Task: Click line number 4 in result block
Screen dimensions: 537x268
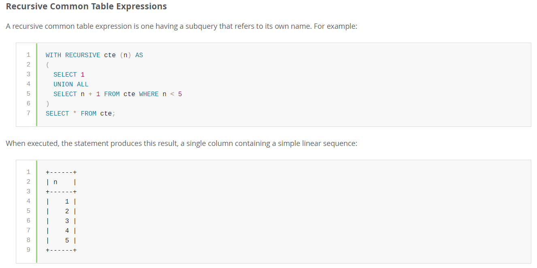Action: (x=28, y=201)
